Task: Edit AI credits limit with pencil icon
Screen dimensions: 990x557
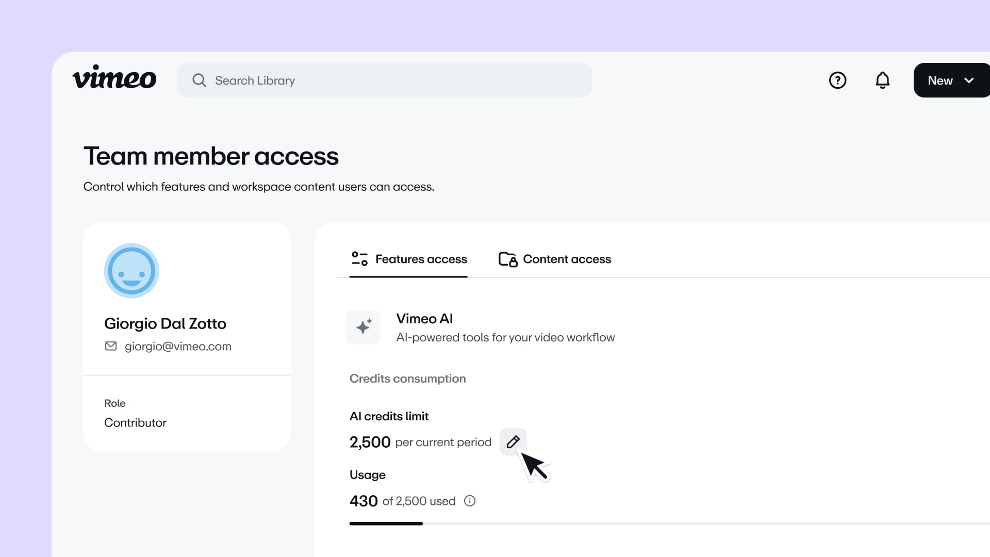Action: (x=513, y=442)
